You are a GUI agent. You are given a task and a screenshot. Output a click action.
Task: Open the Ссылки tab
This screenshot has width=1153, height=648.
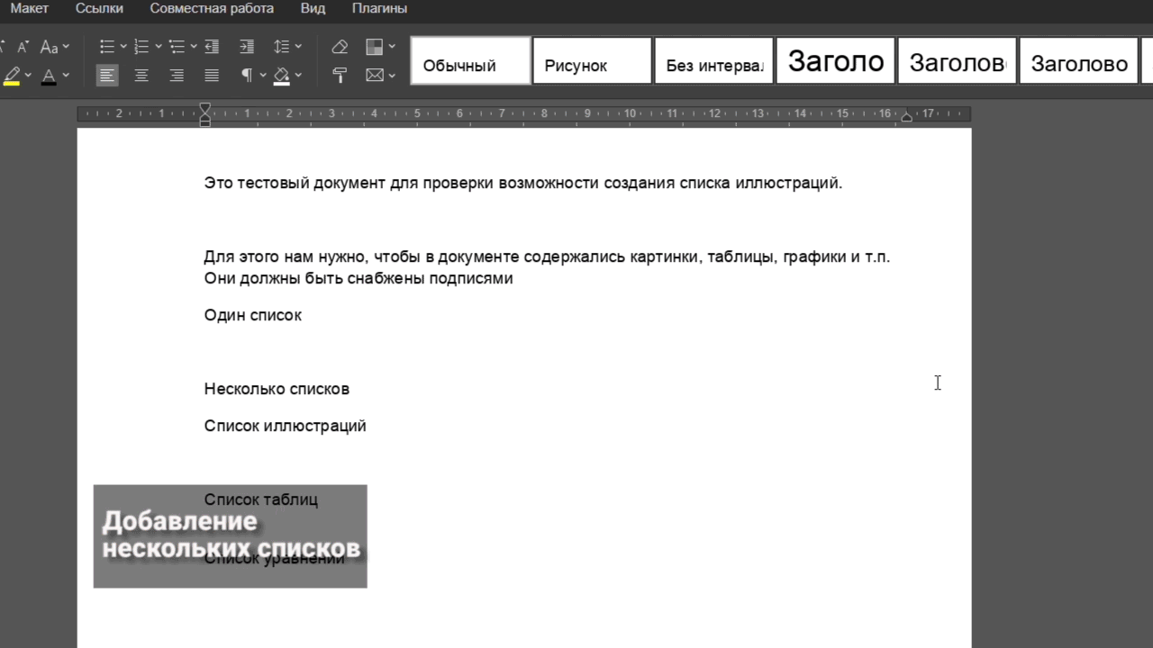coord(99,8)
